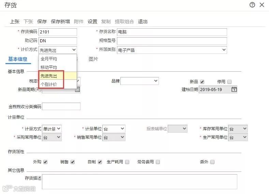Screen dimensions: 269x194
Task: Choose 个别计价 pricing method
Action: pos(58,84)
